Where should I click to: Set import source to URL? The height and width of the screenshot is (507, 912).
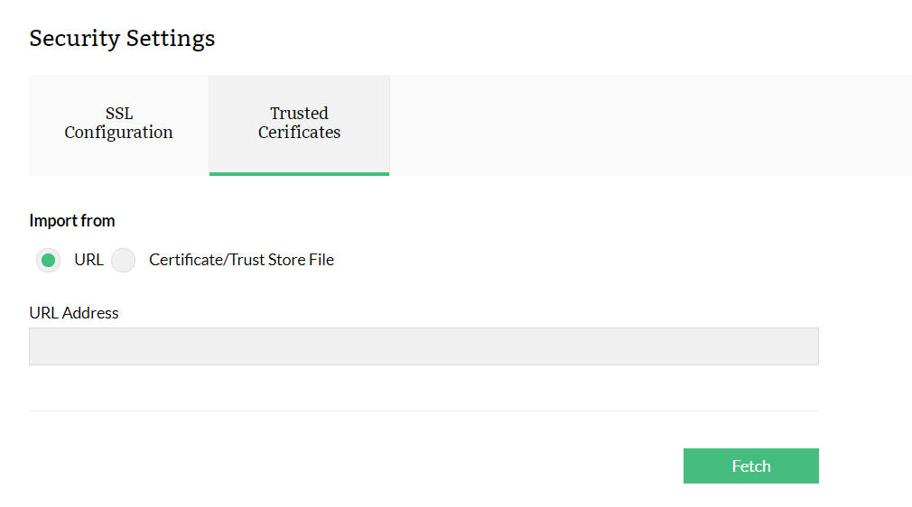pyautogui.click(x=49, y=261)
